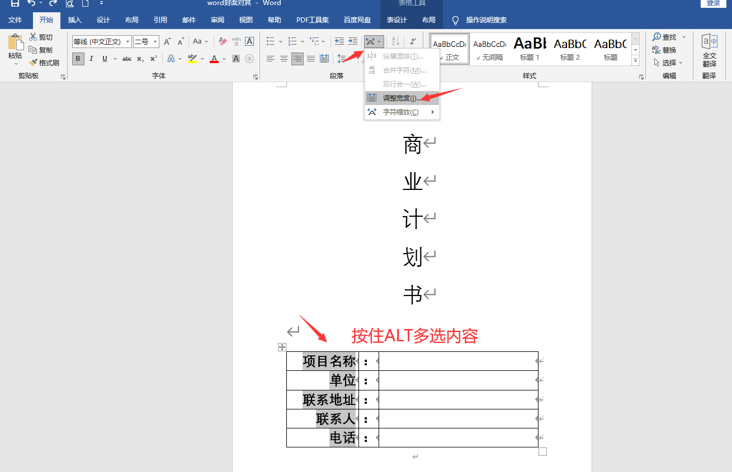Switch to the 表设计 (Table Design) tab
Viewport: 732px width, 472px height.
[397, 20]
